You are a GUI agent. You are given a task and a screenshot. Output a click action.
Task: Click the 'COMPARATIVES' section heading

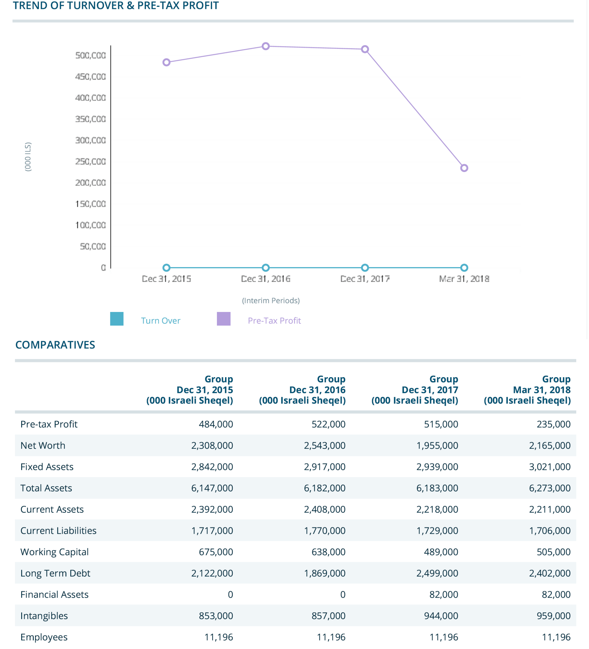pos(55,345)
